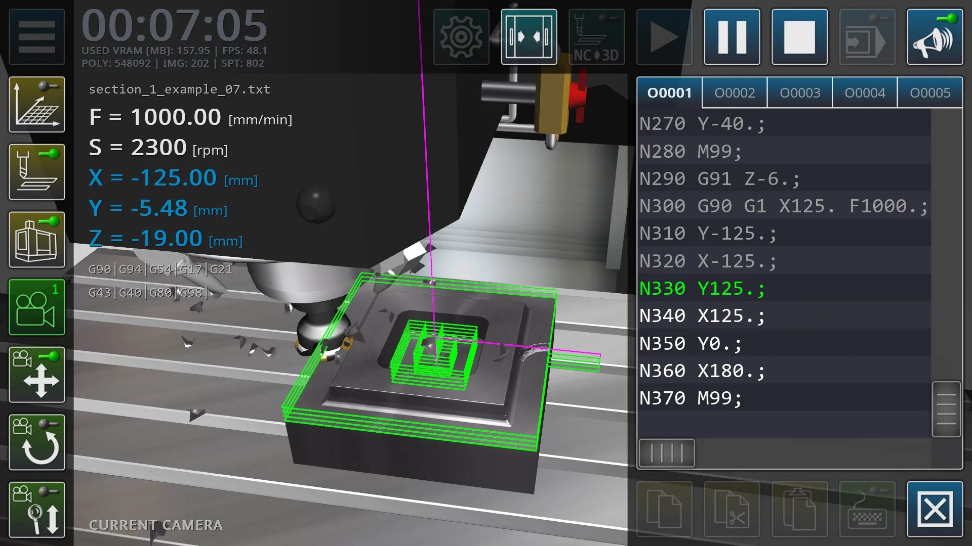Toggle the tool path display
The image size is (972, 546).
[36, 172]
